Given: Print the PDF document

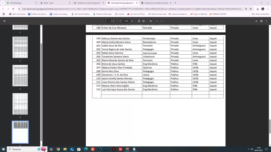Looking at the screenshot, I should [x=261, y=21].
